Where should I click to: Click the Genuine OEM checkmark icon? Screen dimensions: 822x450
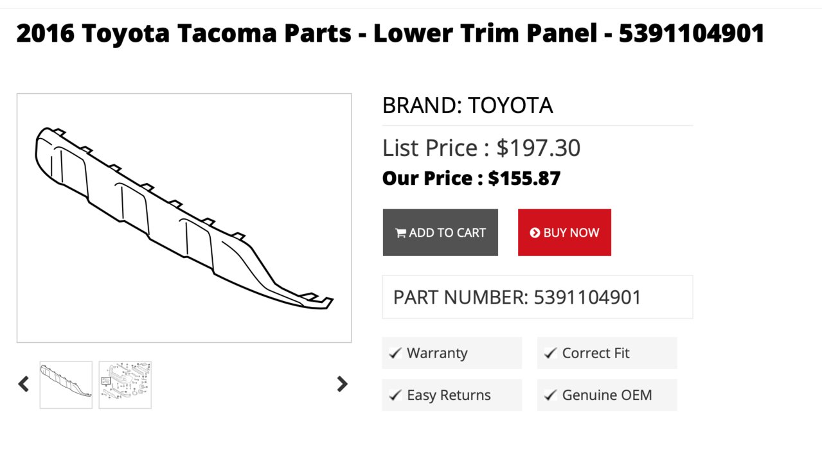tap(550, 395)
